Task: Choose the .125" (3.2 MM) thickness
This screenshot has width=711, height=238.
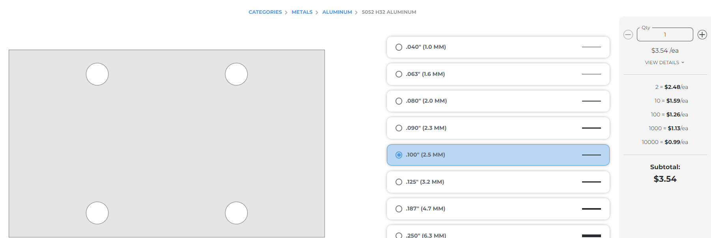Action: pos(399,182)
